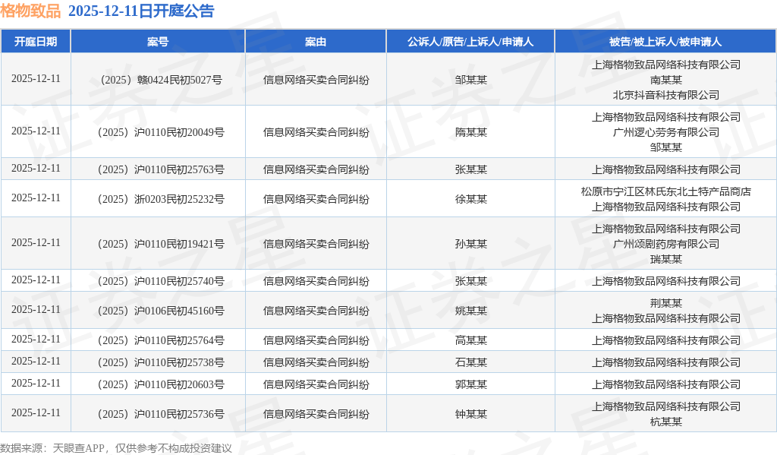Click plaintiff 邹某某 in the 5027号 row
The width and height of the screenshot is (777, 455).
click(470, 80)
